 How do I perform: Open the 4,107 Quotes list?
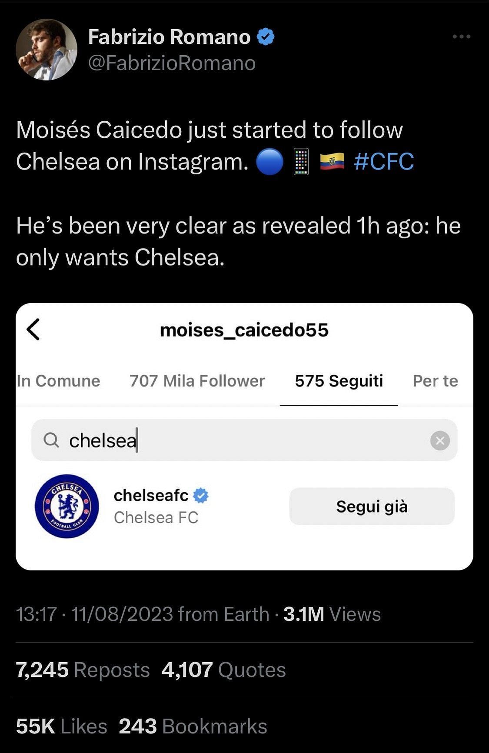223,670
